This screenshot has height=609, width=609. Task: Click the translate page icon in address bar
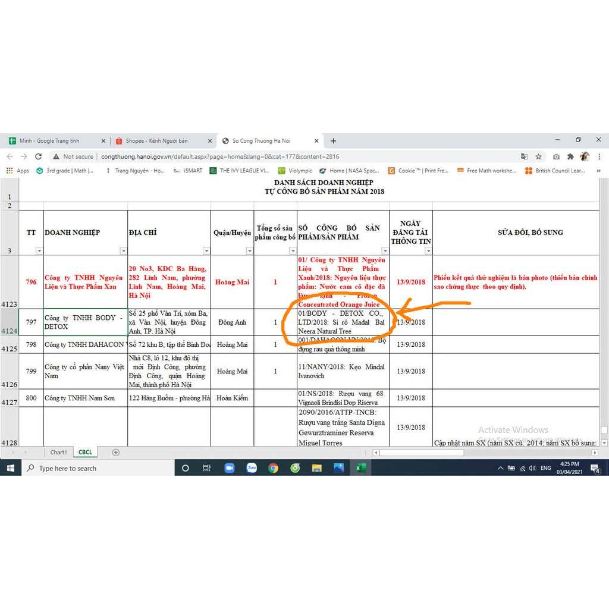[x=524, y=156]
